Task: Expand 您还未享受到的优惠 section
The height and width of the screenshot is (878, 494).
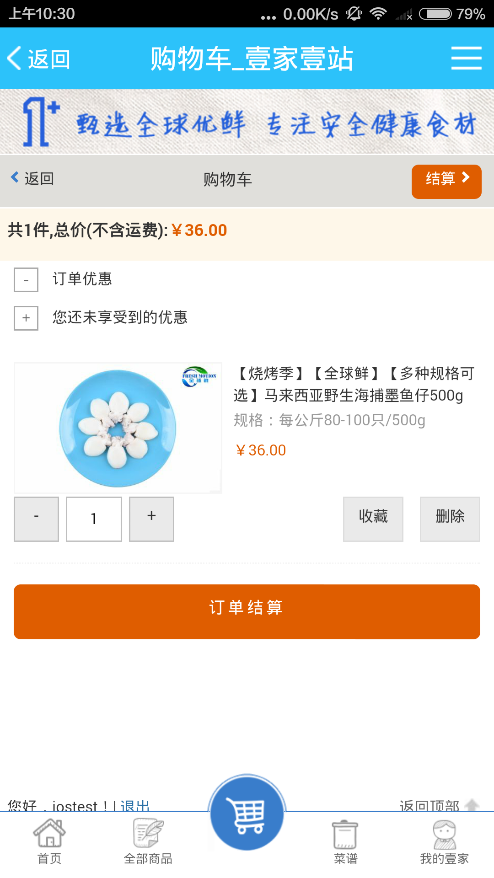Action: pyautogui.click(x=26, y=318)
